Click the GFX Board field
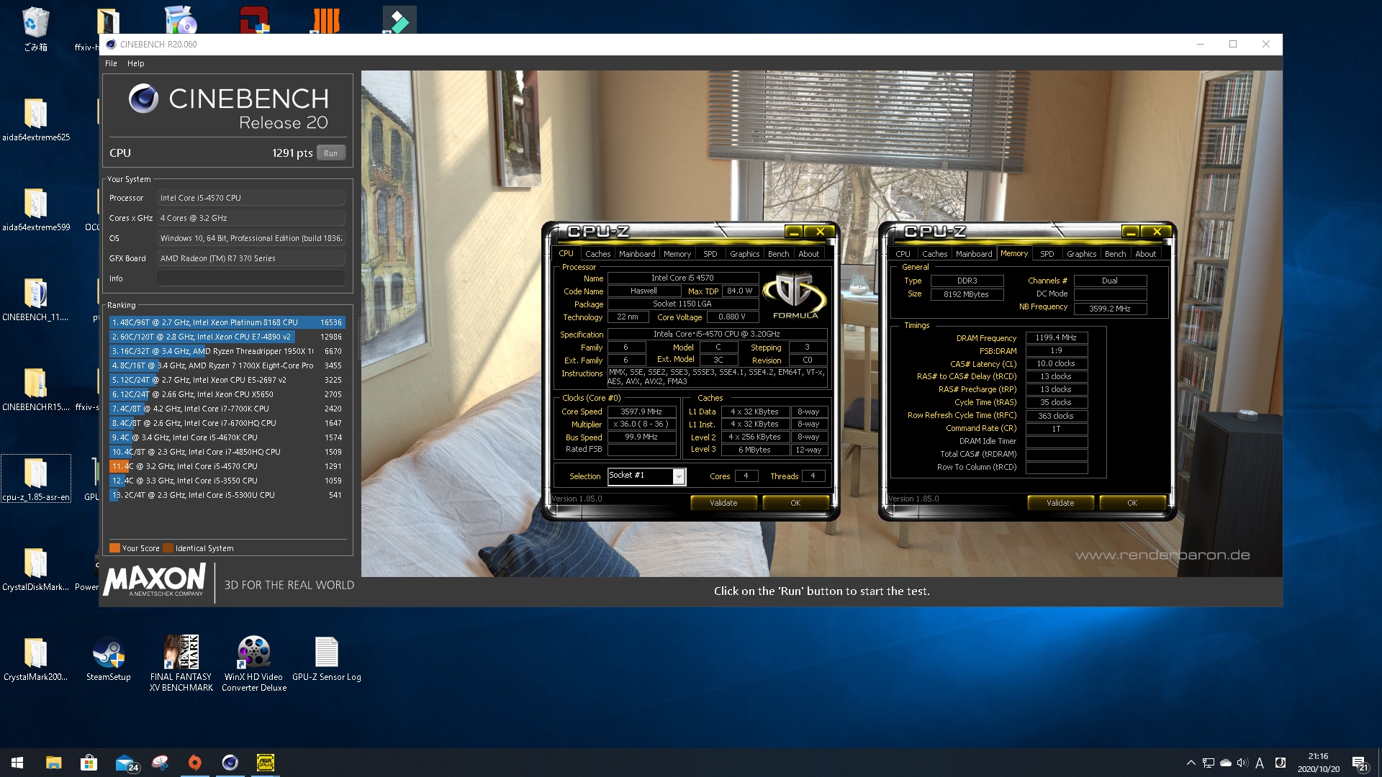Screen dimensions: 1382x777 (251, 258)
